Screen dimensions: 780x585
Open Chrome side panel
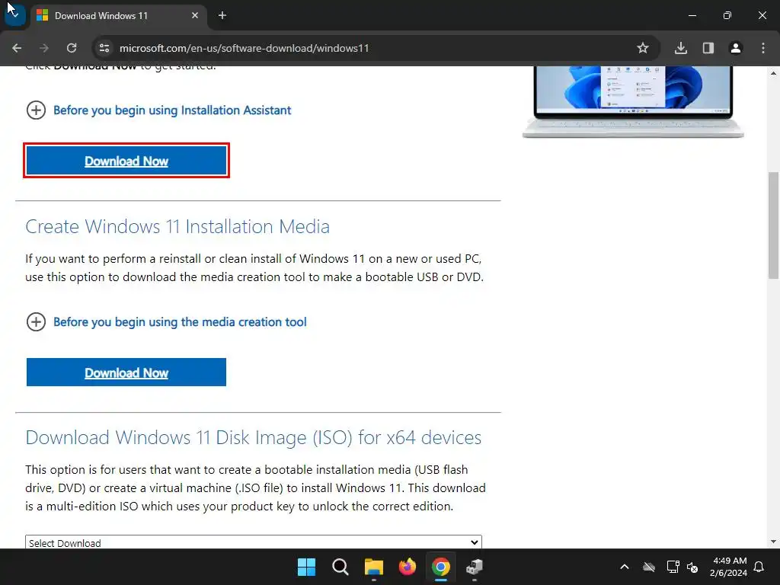(708, 48)
